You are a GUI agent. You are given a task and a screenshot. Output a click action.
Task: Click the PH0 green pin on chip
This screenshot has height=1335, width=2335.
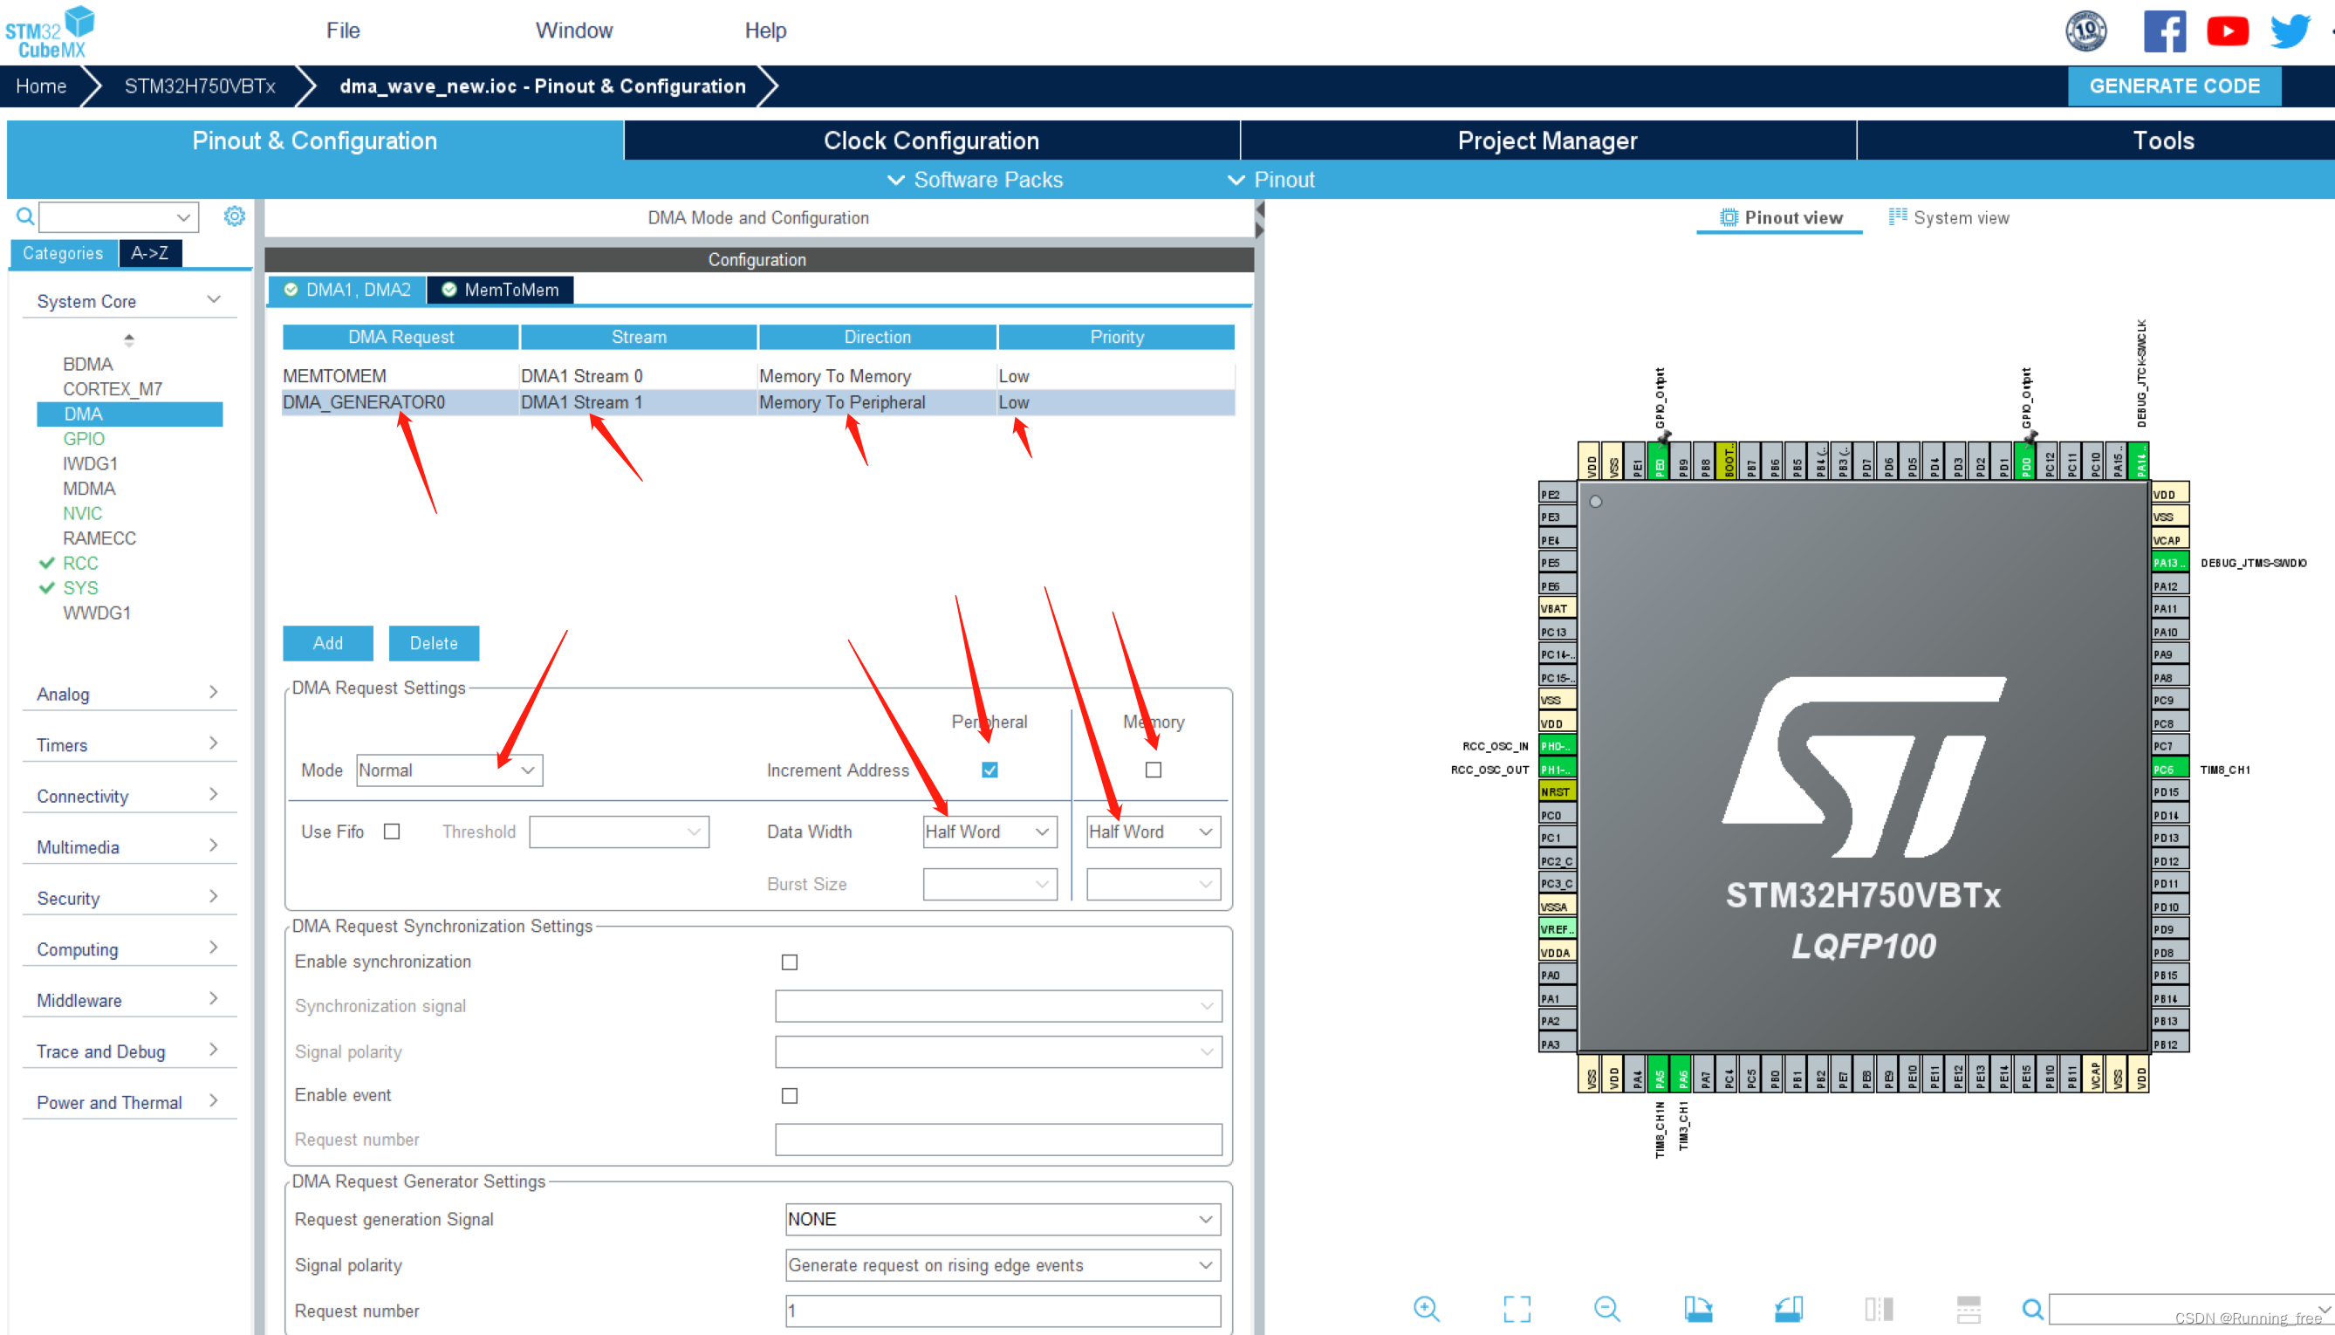click(x=1557, y=745)
